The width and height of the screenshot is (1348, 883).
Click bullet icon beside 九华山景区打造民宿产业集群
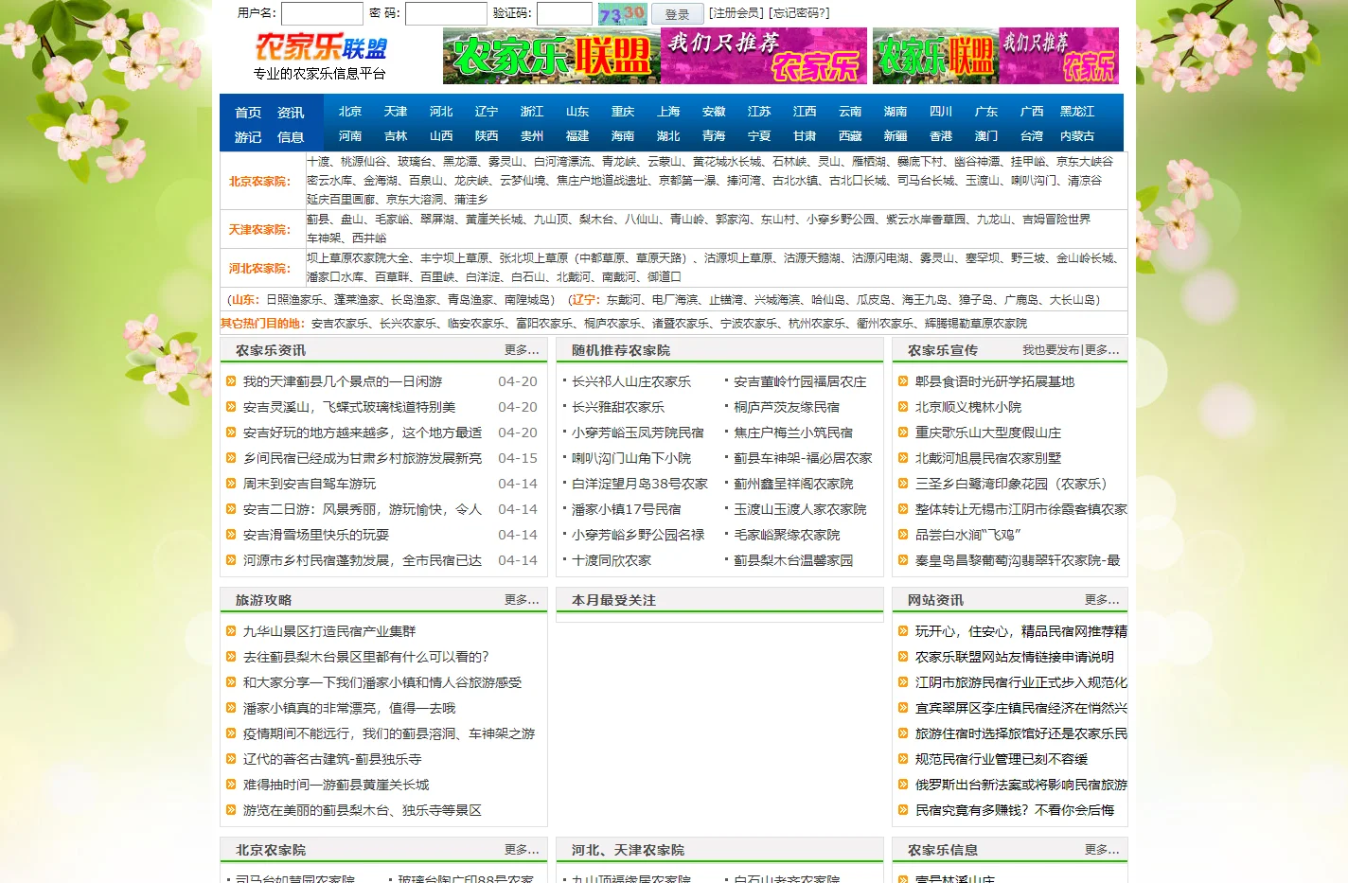[x=231, y=631]
